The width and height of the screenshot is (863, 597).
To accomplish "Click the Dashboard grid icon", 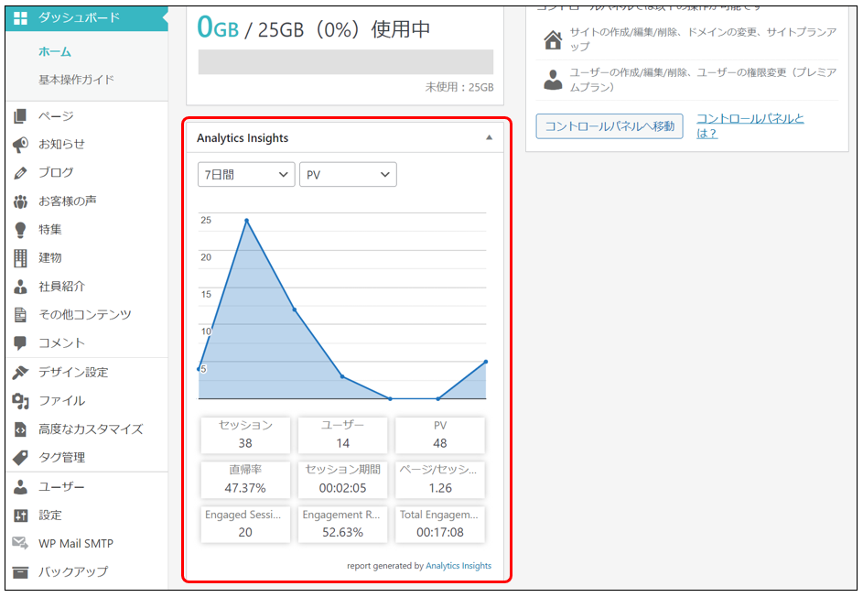I will 20,17.
